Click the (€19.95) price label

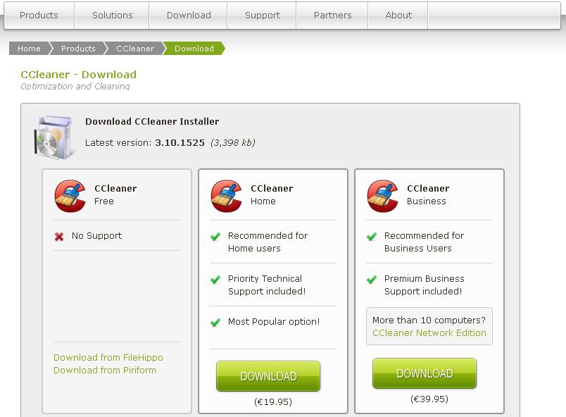pos(273,402)
